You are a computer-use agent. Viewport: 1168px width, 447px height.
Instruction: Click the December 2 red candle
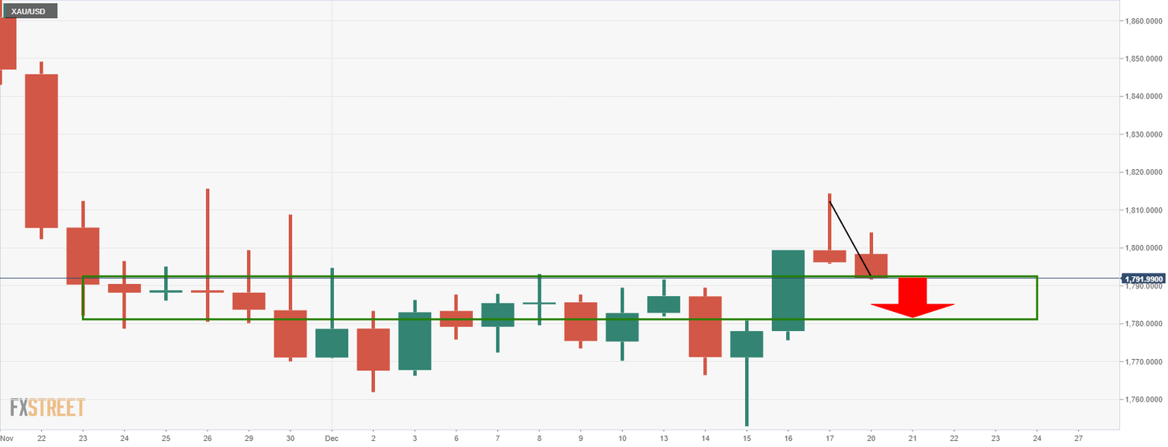click(x=373, y=349)
